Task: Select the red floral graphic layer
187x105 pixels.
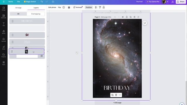Action: (x=27, y=35)
